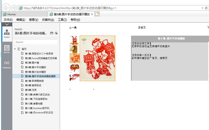Click the browser forward arrow button
The width and height of the screenshot is (209, 130).
tap(14, 8)
